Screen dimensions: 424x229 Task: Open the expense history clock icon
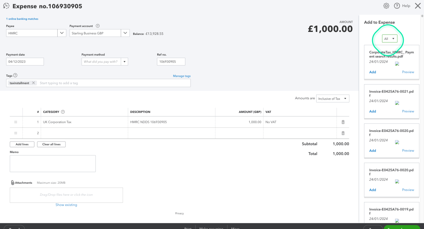(x=6, y=6)
